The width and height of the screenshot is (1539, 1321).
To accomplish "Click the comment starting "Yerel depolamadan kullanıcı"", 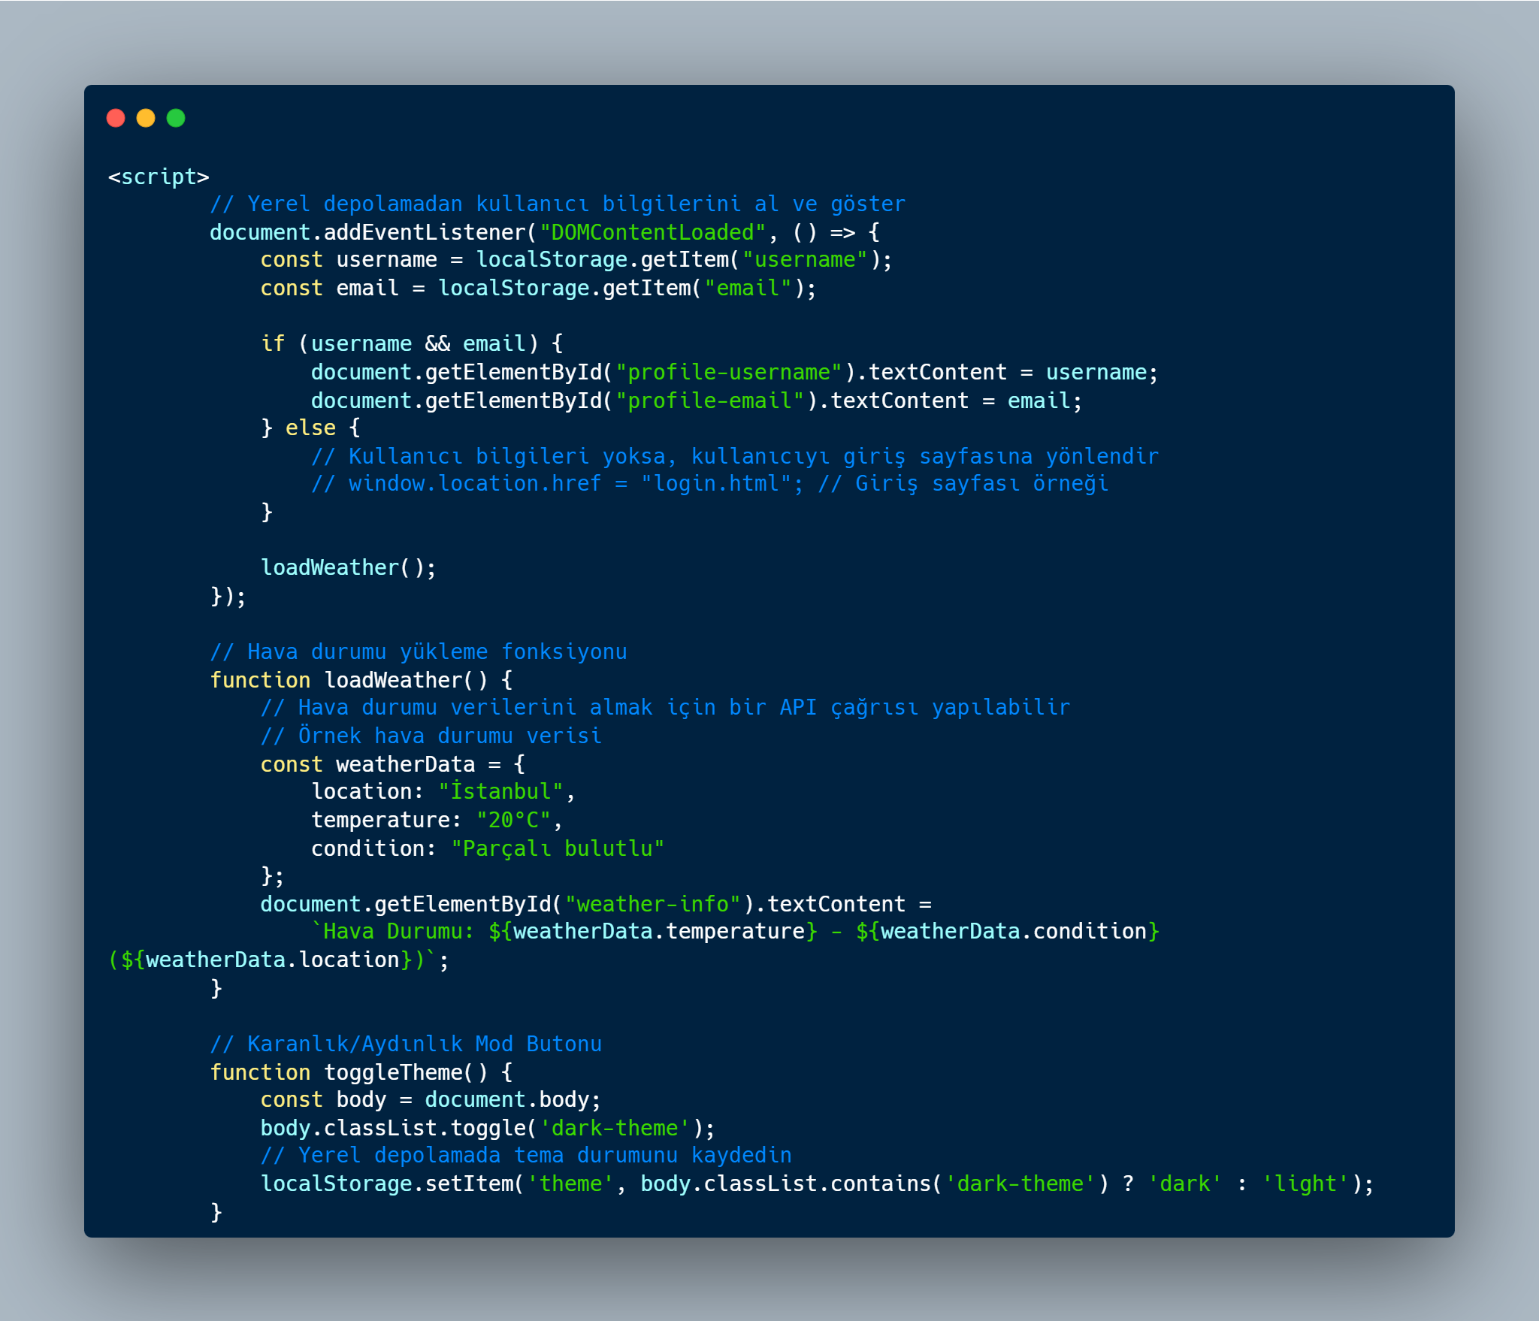I will pyautogui.click(x=558, y=204).
